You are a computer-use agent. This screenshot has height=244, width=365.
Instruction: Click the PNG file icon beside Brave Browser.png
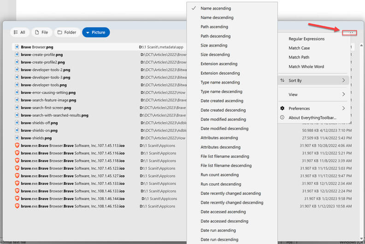(17, 47)
